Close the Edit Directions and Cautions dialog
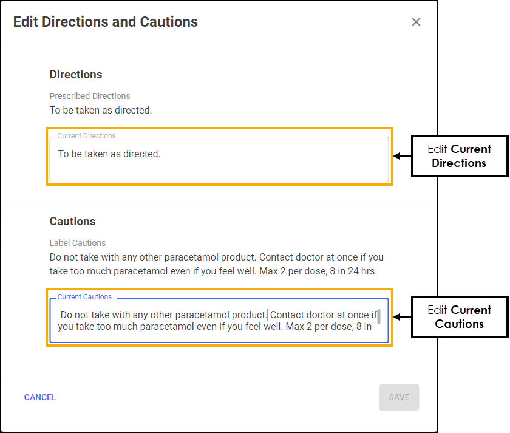510x433 pixels. [x=416, y=22]
